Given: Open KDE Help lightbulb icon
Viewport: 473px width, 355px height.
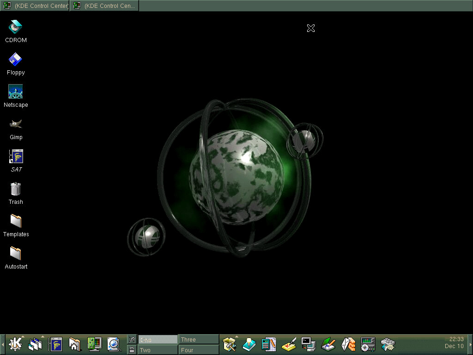Looking at the screenshot, I should pos(249,344).
